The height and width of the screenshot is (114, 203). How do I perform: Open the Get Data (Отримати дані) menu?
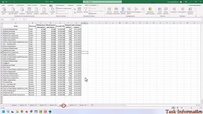(x=4, y=11)
